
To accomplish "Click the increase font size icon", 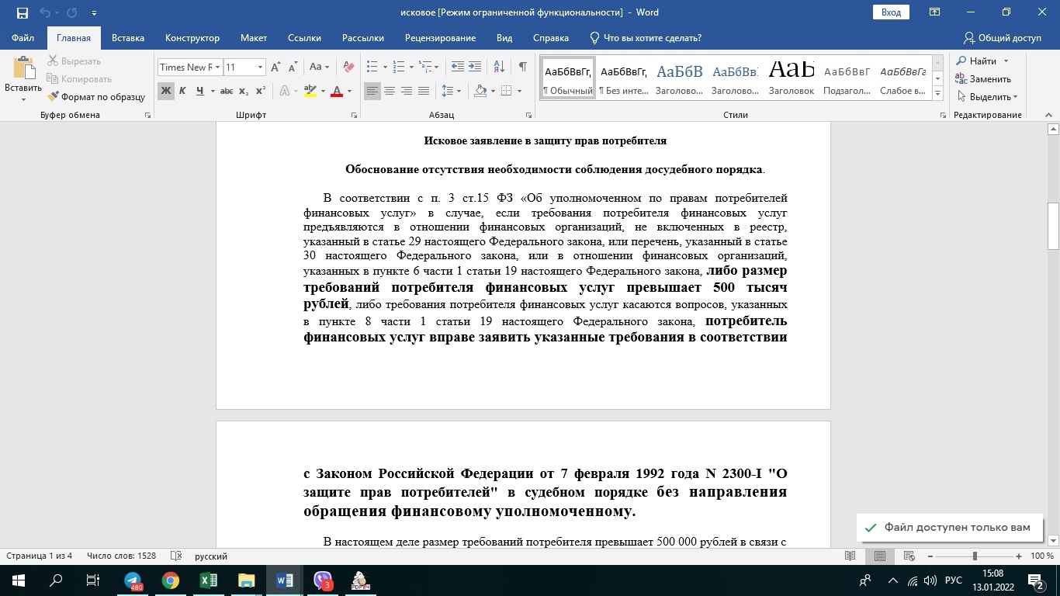I will tap(275, 68).
